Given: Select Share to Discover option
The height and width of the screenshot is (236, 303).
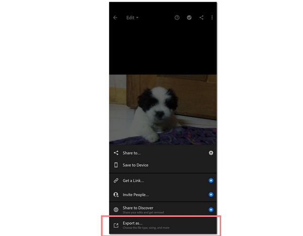Looking at the screenshot, I should tap(163, 210).
